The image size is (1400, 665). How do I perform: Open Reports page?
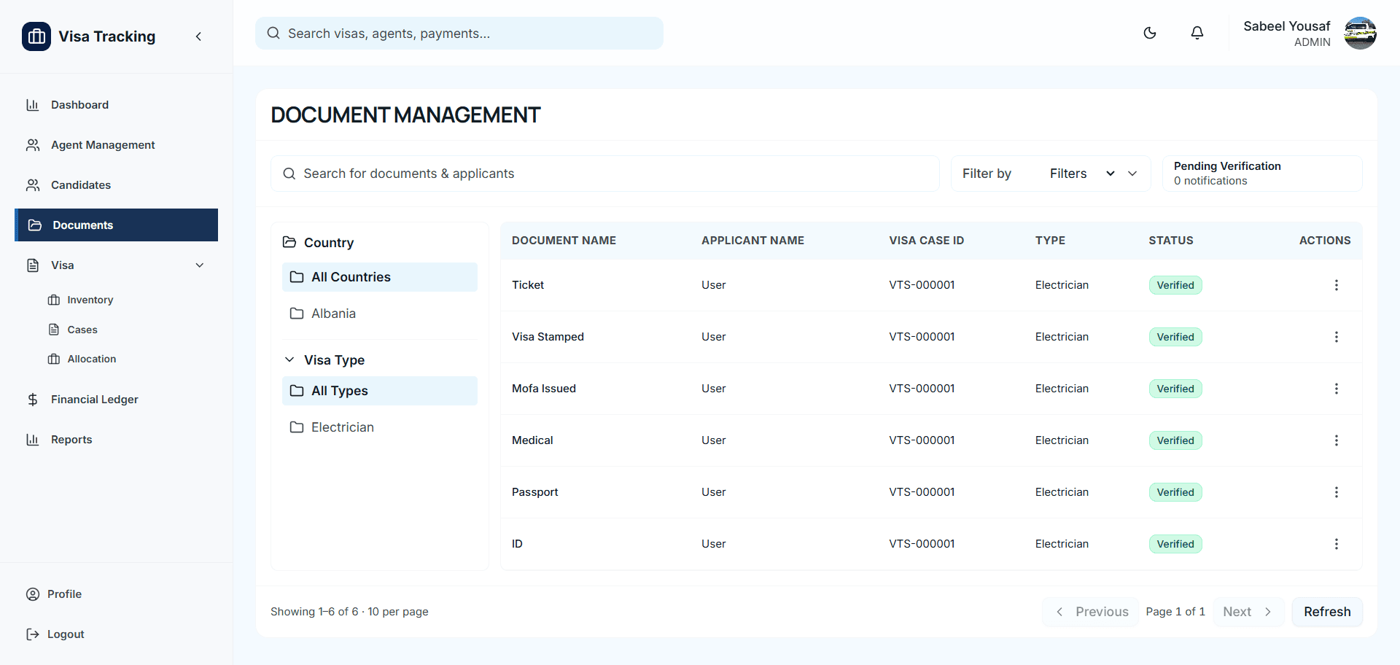tap(116, 440)
